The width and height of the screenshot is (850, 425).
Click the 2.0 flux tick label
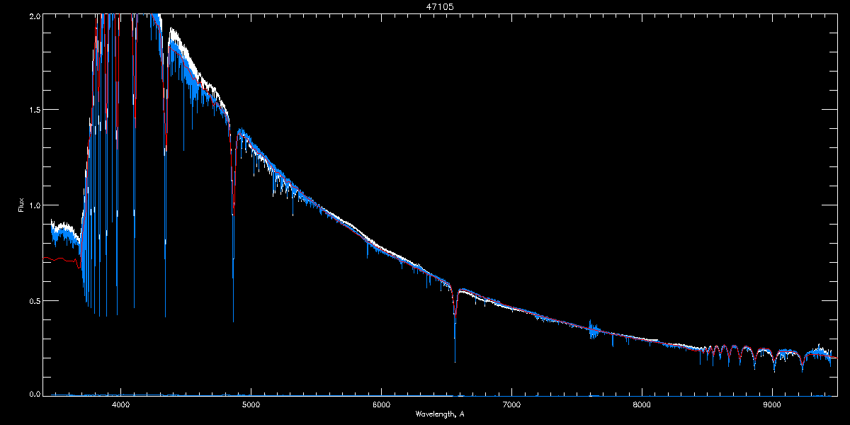click(x=34, y=15)
